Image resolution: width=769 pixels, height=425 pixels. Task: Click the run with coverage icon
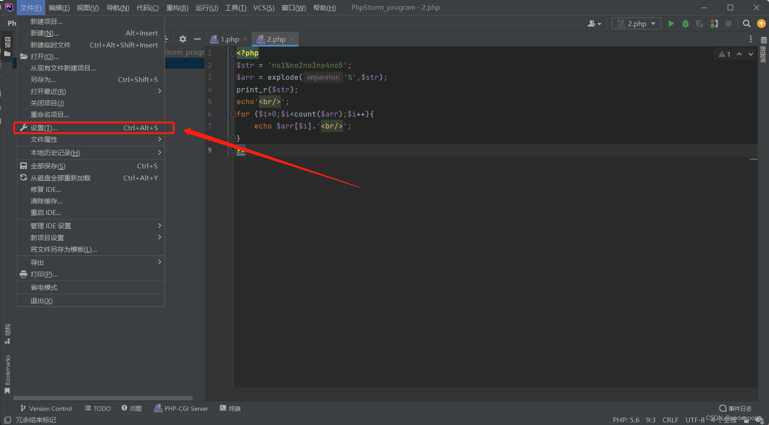[x=700, y=23]
